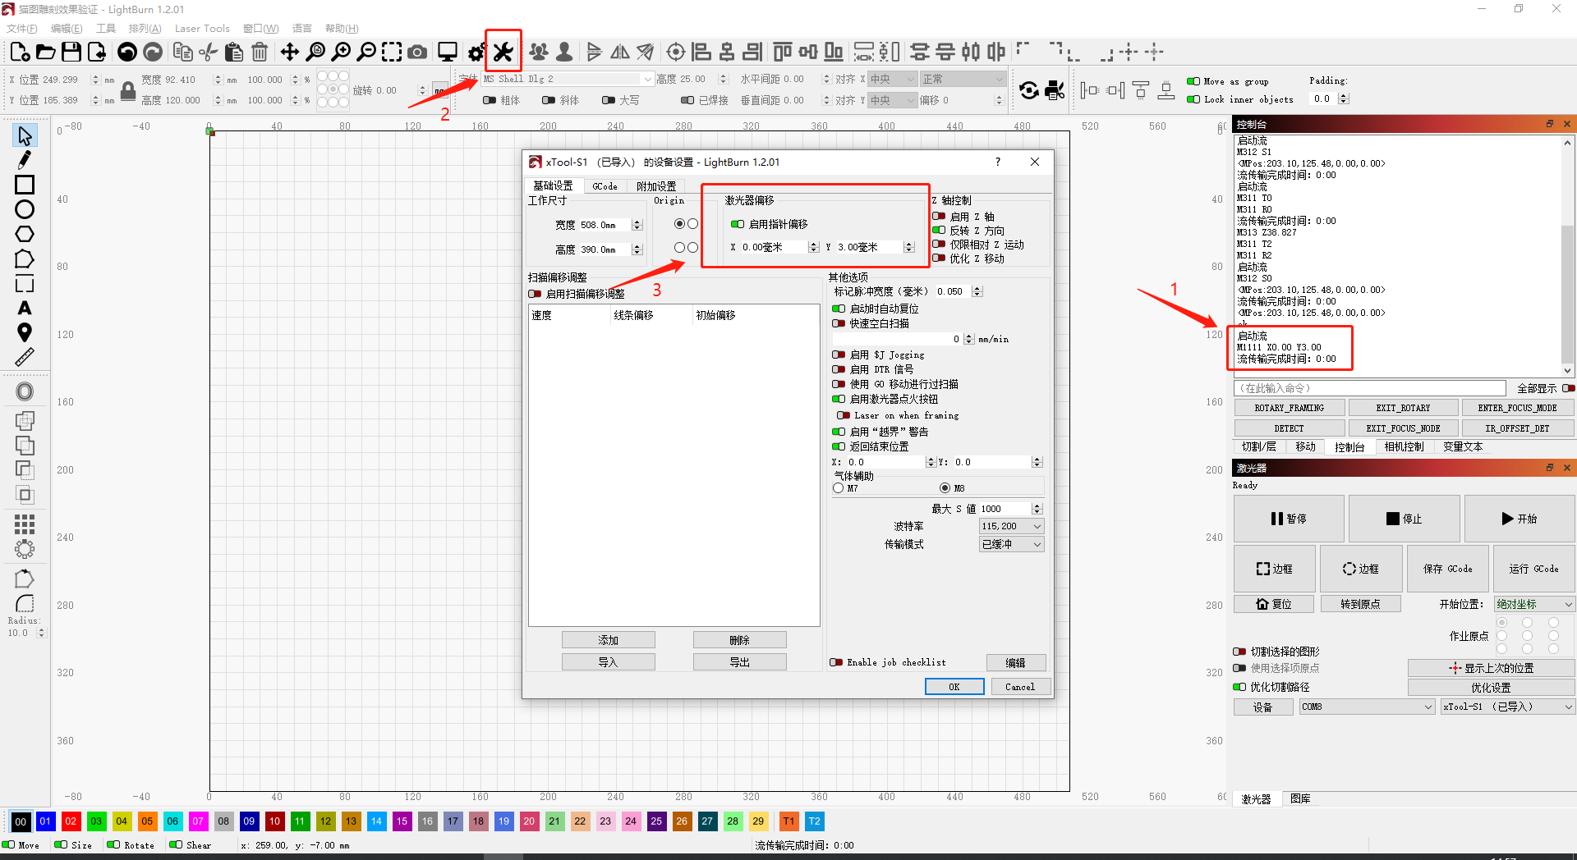Open the 对齐 X 中央 dropdown
Screen dimensions: 1577x860
892,79
